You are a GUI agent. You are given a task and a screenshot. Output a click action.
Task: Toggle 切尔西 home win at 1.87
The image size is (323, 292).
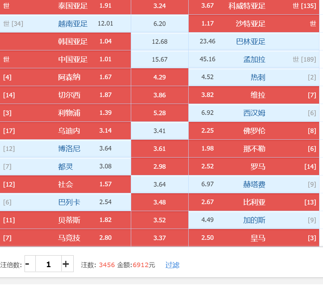65,95
